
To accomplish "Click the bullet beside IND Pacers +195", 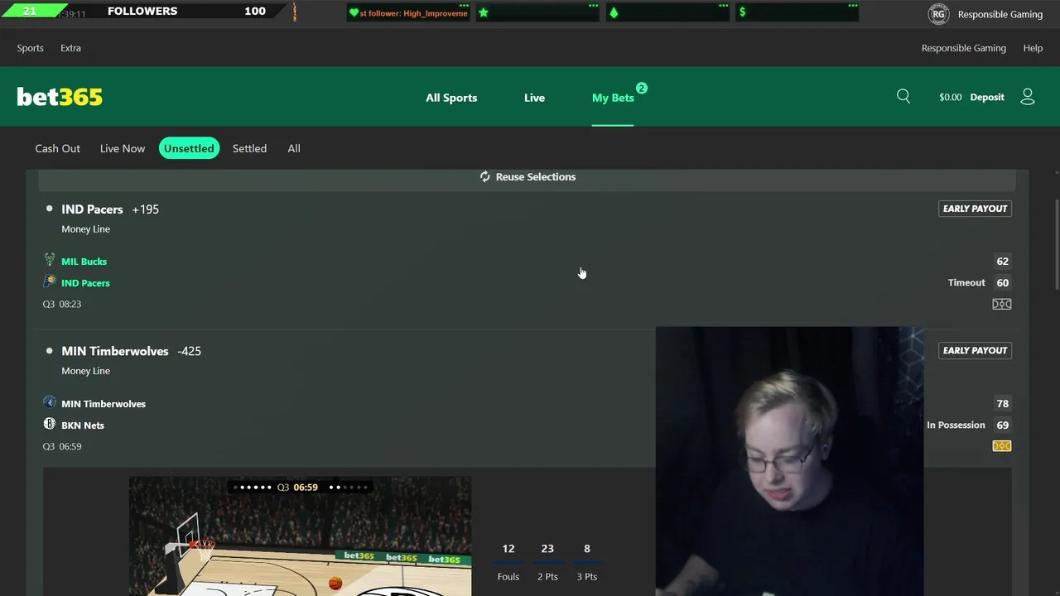I will [49, 209].
